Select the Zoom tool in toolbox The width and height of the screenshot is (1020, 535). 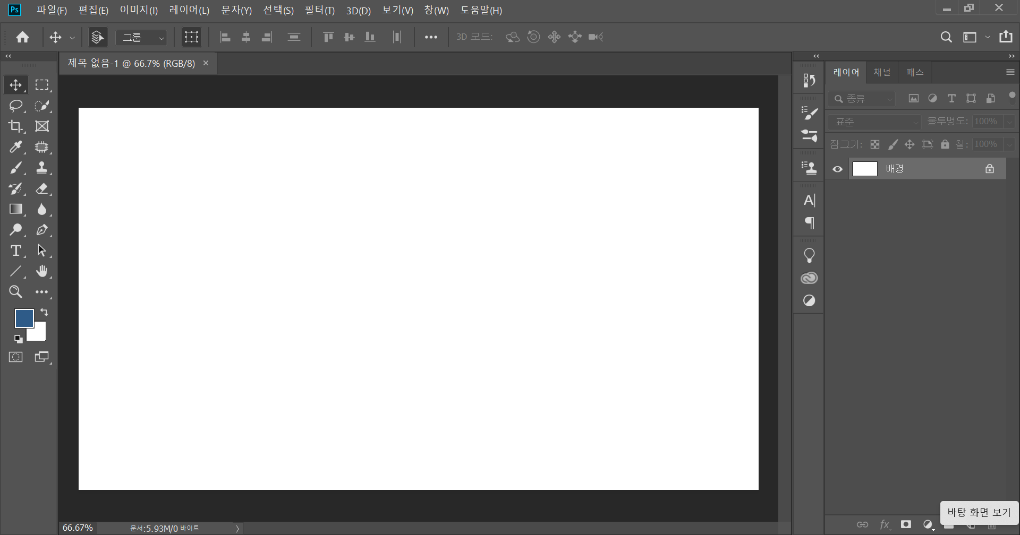click(x=15, y=292)
